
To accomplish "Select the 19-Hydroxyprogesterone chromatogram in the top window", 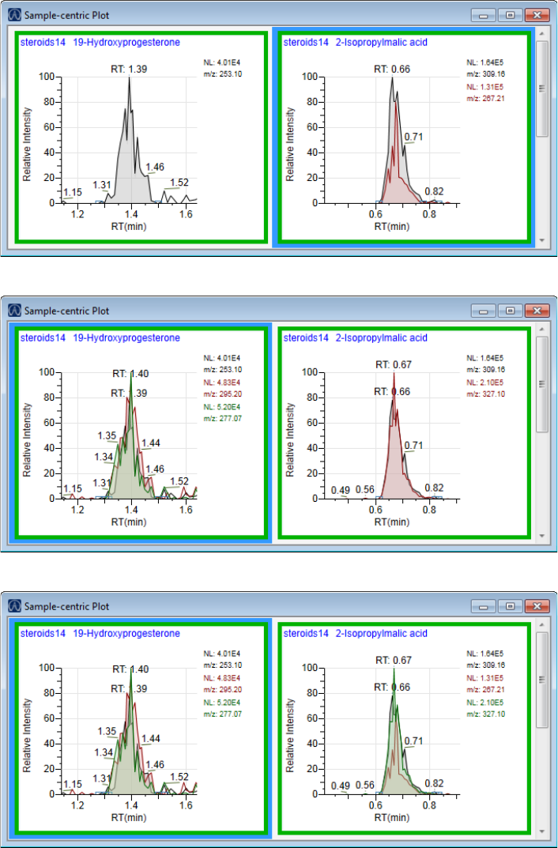I will tap(141, 138).
